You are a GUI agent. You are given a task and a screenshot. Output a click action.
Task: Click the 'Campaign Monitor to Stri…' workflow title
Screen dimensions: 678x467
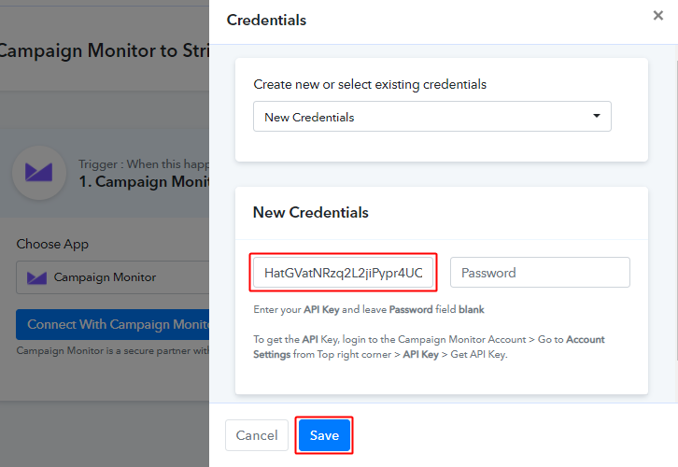tap(105, 50)
